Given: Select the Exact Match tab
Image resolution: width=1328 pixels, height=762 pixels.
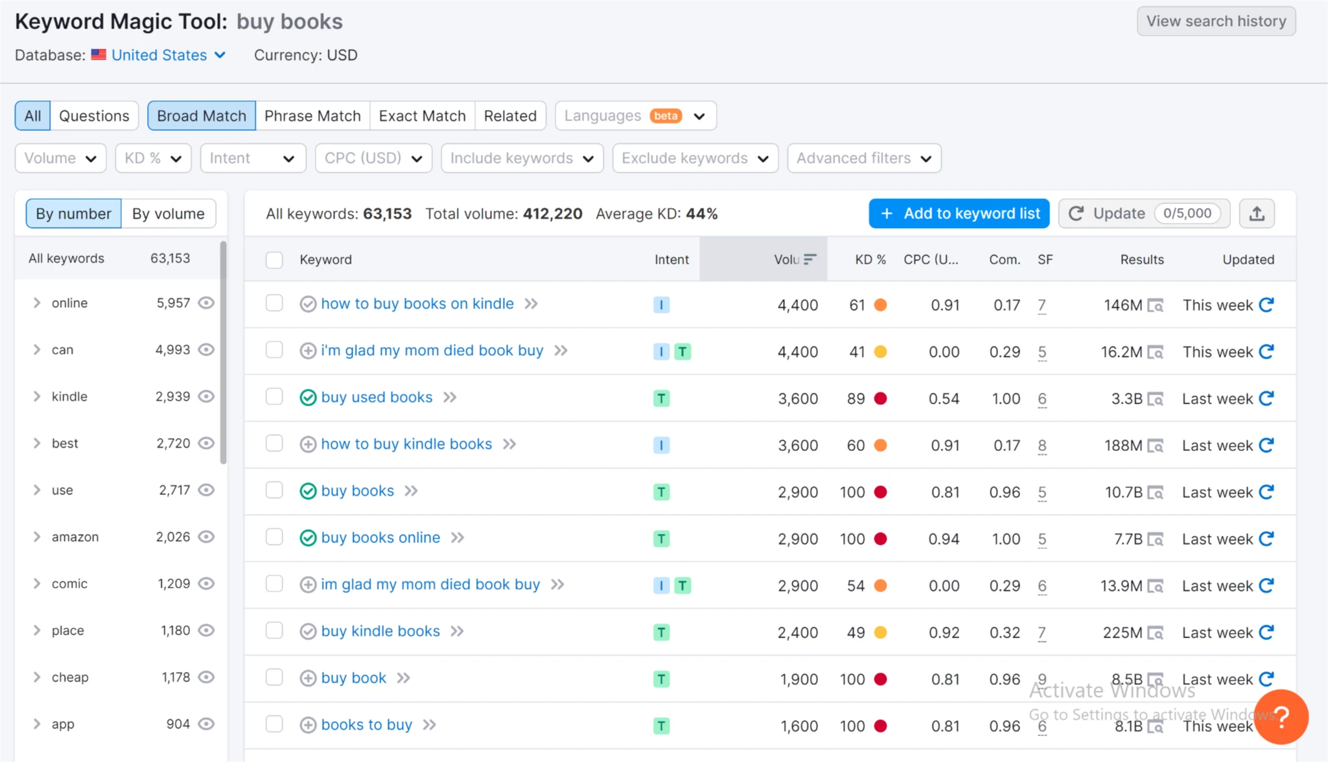Looking at the screenshot, I should [x=422, y=116].
